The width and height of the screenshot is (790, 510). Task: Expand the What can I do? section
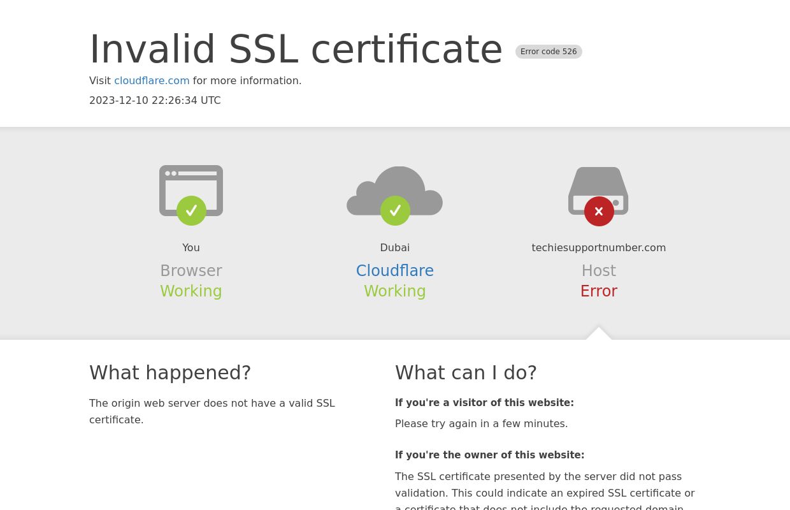coord(466,372)
